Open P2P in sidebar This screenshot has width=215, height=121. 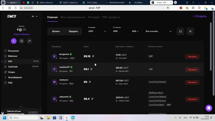(21, 61)
